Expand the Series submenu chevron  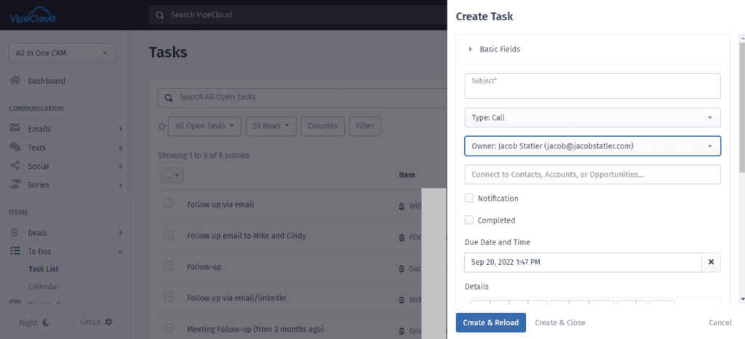[x=121, y=186]
